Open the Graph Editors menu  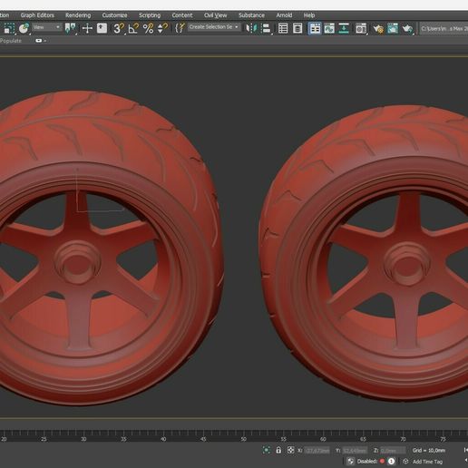point(37,15)
